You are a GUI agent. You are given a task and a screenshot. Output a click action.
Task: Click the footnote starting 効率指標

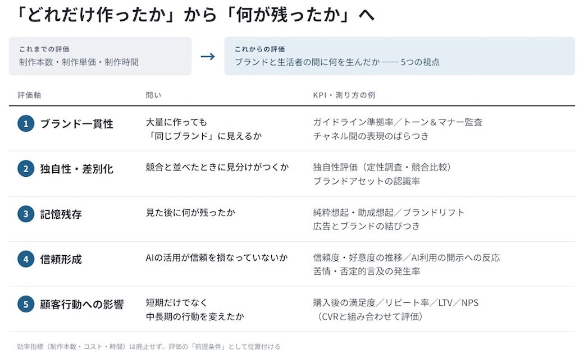tap(148, 347)
